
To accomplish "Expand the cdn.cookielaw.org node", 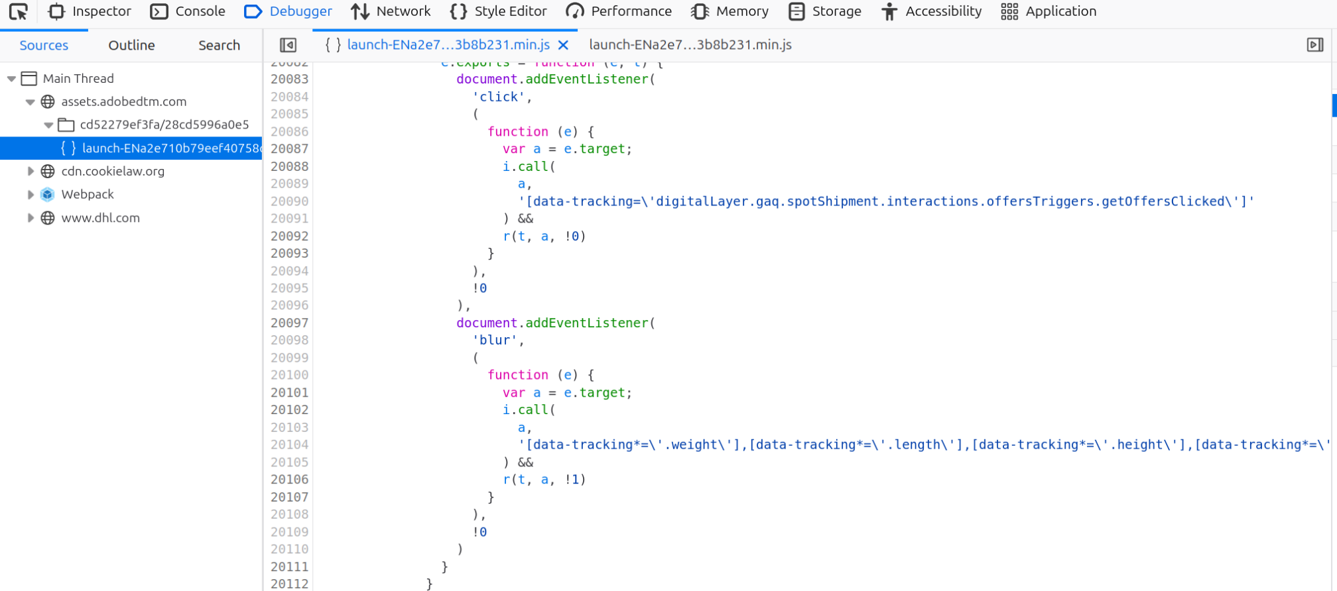I will (30, 172).
